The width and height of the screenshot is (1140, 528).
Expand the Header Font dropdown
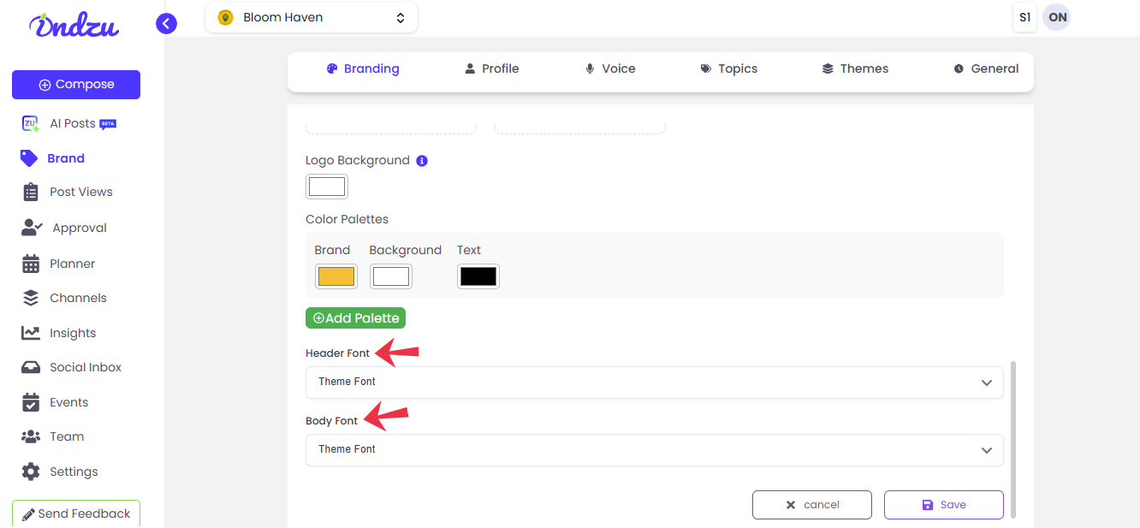[x=654, y=383]
